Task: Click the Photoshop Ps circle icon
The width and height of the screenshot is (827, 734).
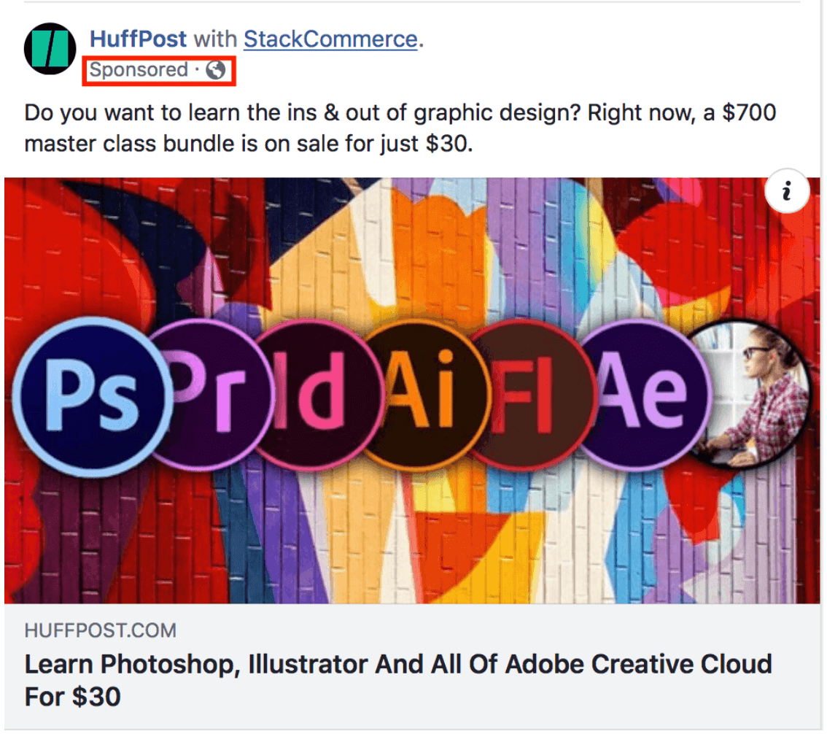Action: (x=93, y=396)
